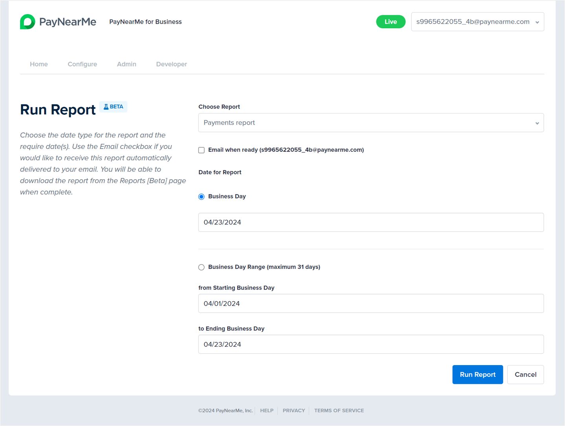Click the Business Day date field
Viewport: 565px width, 426px height.
tap(371, 222)
